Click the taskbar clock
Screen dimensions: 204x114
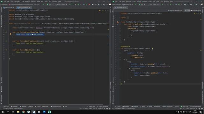[x=195, y=112]
